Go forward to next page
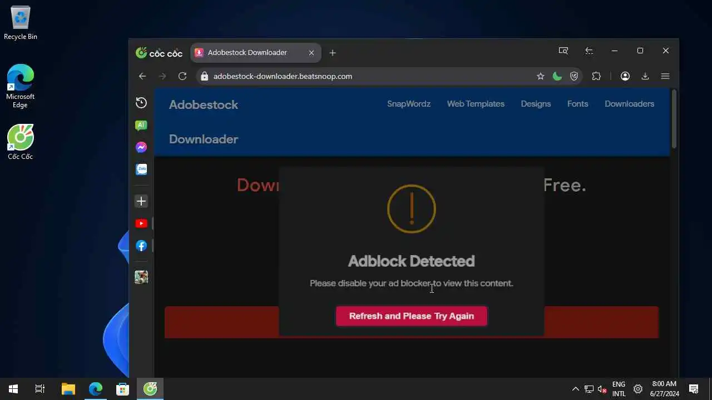 162,76
